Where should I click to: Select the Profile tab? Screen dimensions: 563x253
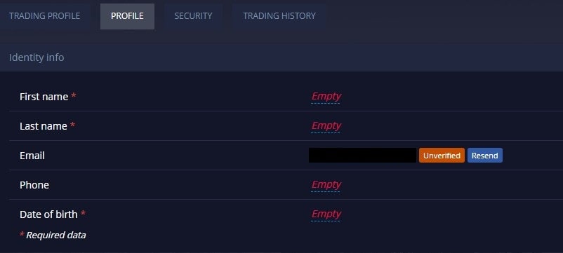127,17
